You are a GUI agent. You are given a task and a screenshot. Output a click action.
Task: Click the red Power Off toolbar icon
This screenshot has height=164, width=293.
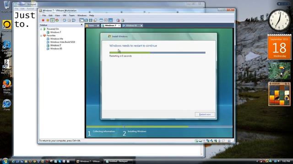click(43, 20)
